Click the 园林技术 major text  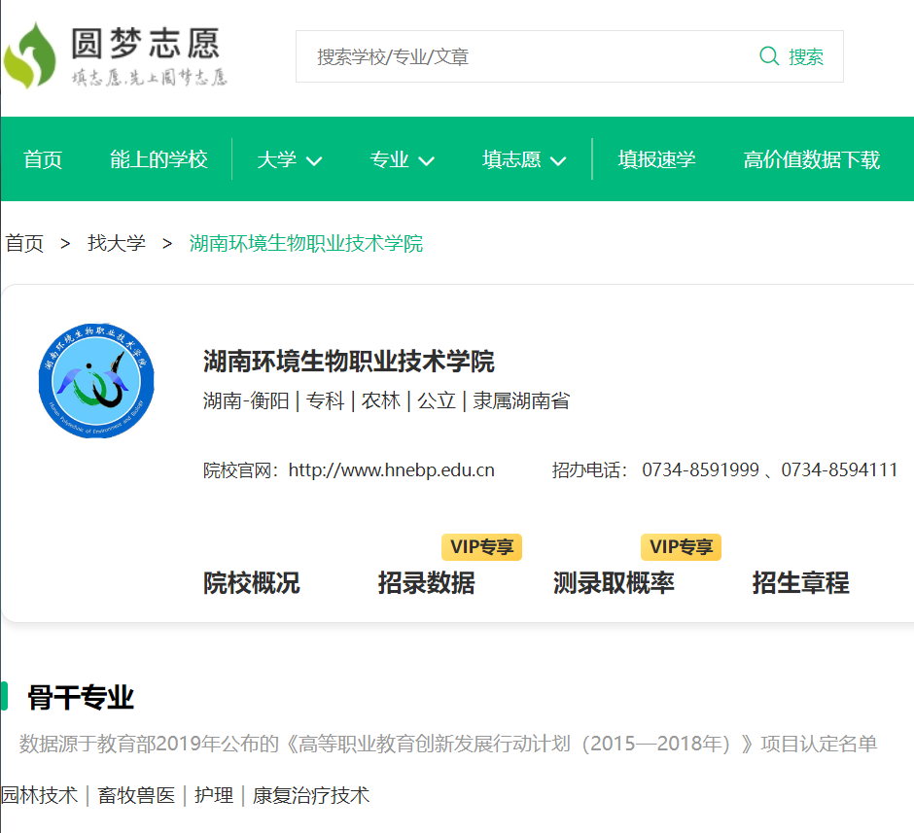point(39,795)
